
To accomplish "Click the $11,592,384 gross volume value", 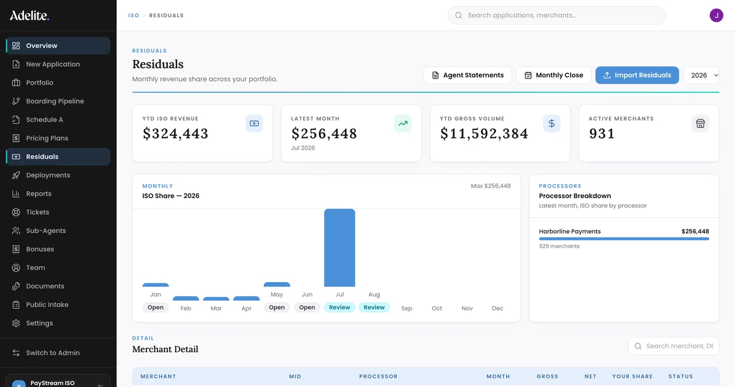I will click(x=484, y=134).
